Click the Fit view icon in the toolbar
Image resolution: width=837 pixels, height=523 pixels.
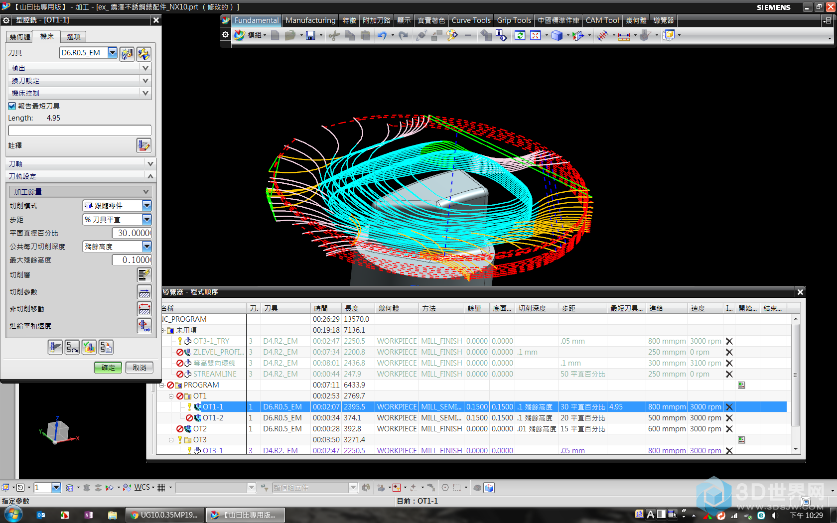[536, 35]
